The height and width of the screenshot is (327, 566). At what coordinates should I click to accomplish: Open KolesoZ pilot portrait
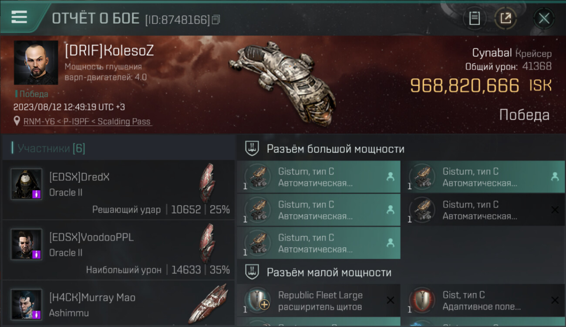36,62
